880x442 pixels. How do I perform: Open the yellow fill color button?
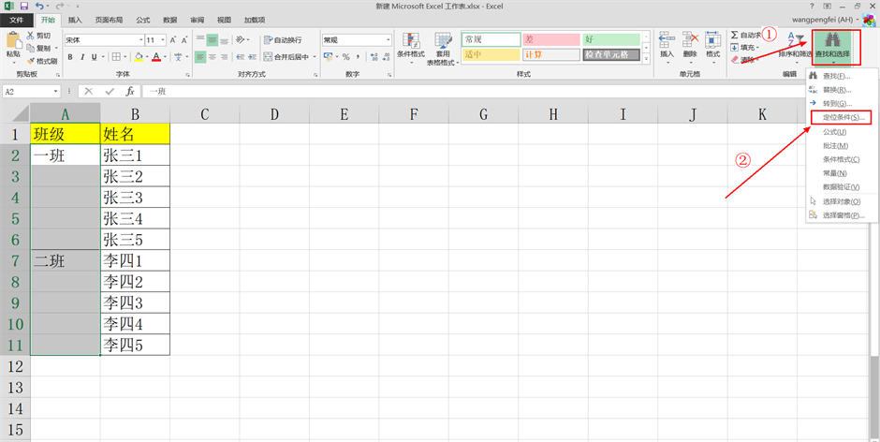[139, 57]
